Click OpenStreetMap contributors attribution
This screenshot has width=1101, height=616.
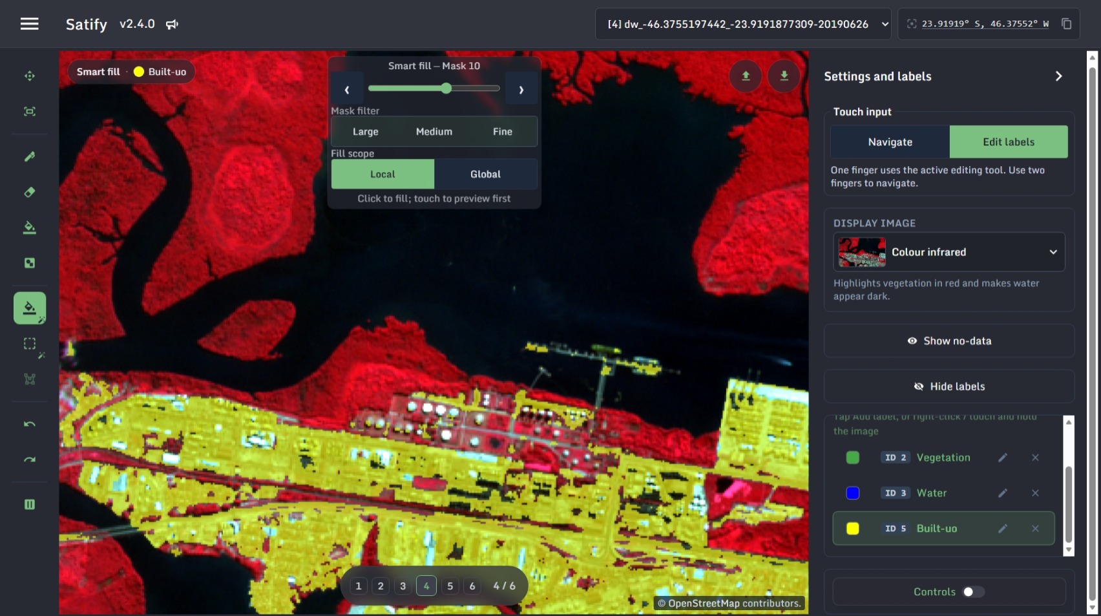point(729,604)
